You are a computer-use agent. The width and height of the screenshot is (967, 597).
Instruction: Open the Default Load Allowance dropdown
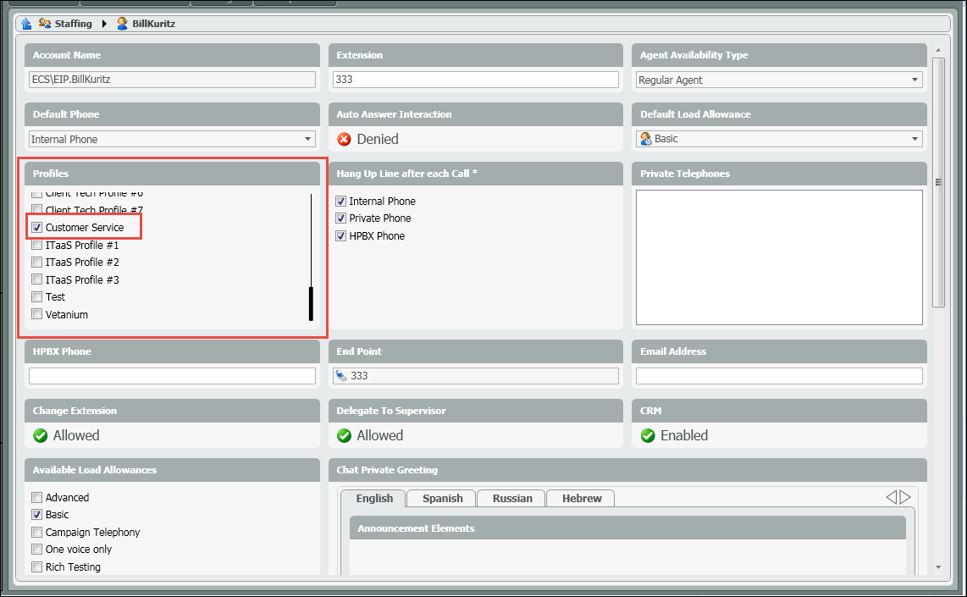915,139
